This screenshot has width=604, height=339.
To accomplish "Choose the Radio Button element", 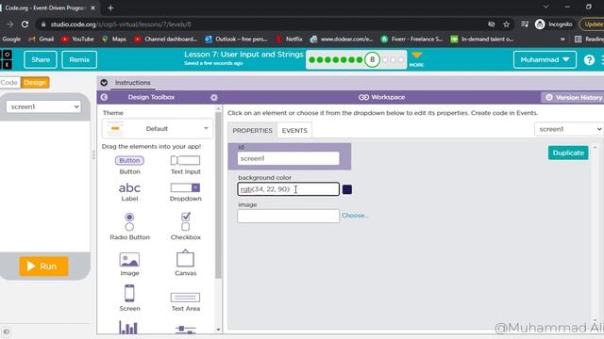I will [129, 222].
